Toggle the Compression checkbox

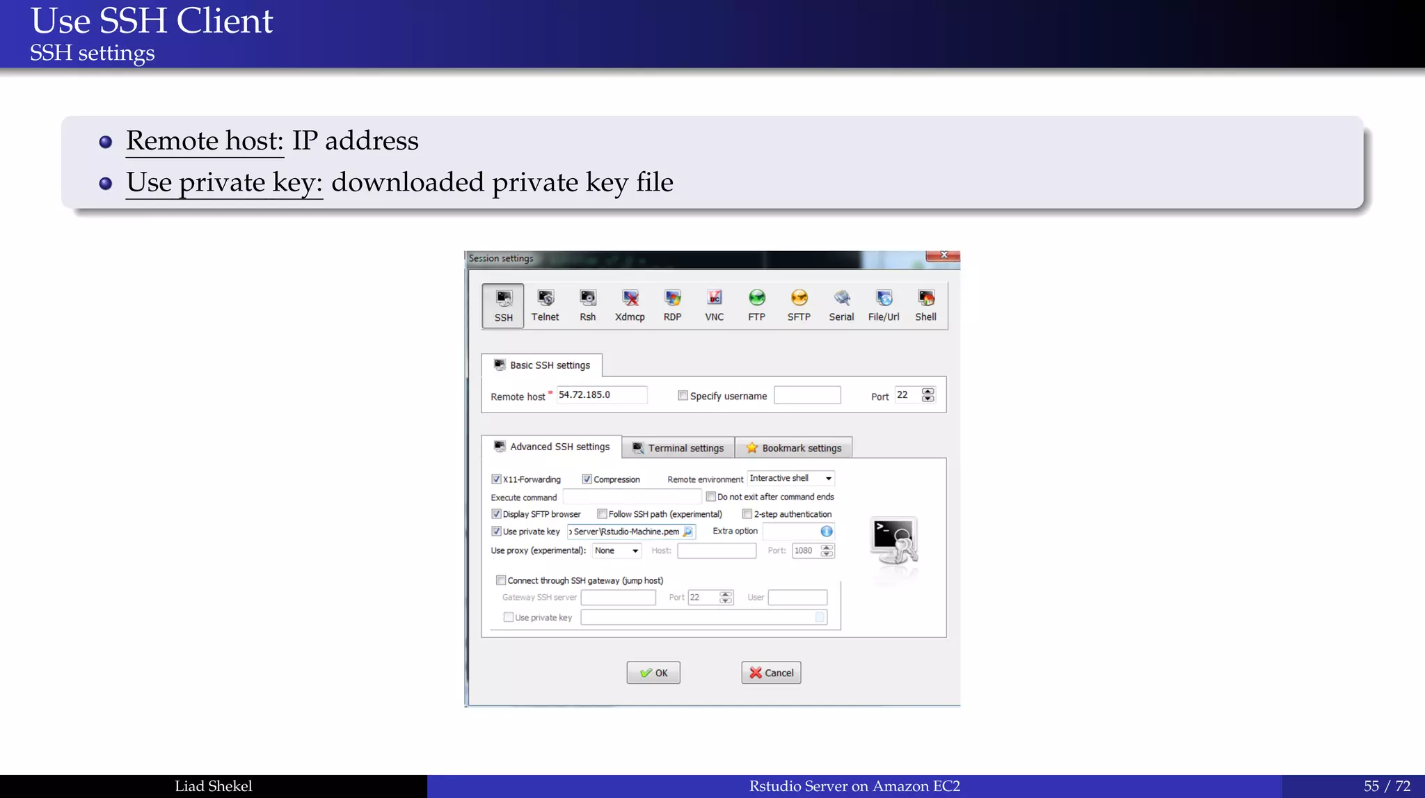pos(587,479)
